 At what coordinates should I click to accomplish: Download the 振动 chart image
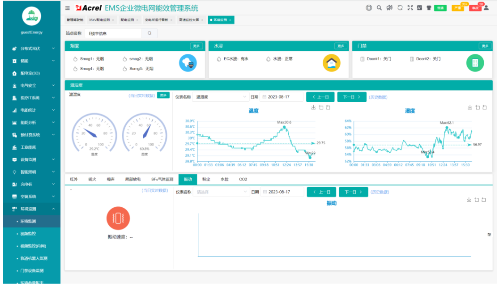469,200
